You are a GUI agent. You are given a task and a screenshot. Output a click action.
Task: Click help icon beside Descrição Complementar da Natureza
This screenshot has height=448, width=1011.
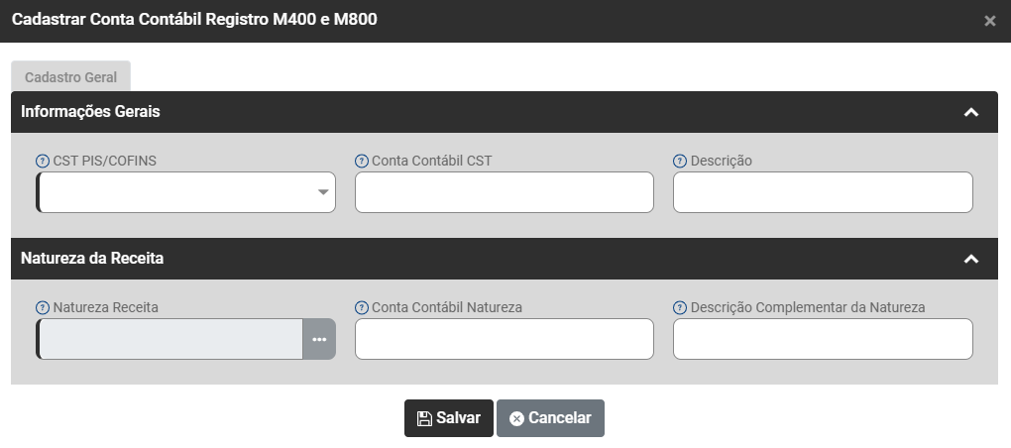pyautogui.click(x=680, y=307)
